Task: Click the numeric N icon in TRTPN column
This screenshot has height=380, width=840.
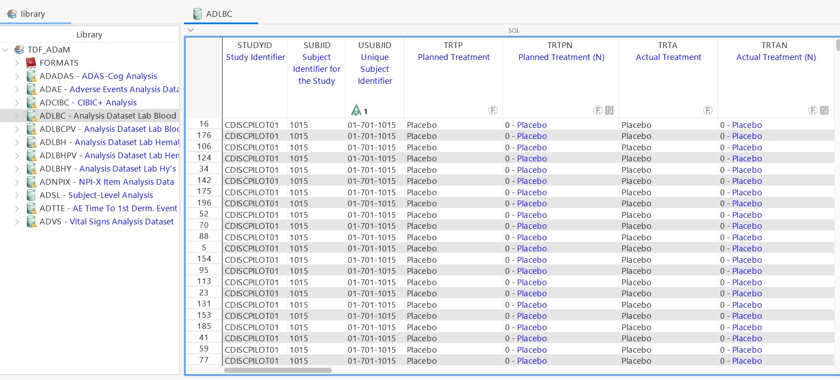Action: (609, 110)
